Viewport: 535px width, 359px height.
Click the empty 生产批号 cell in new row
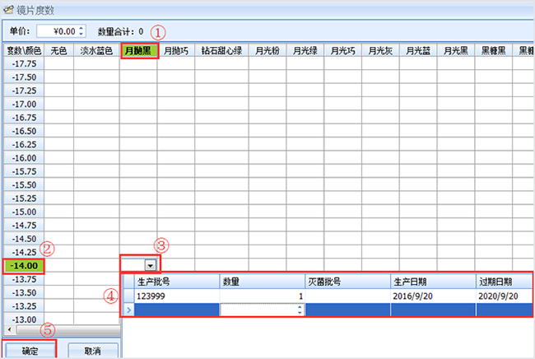(177, 310)
